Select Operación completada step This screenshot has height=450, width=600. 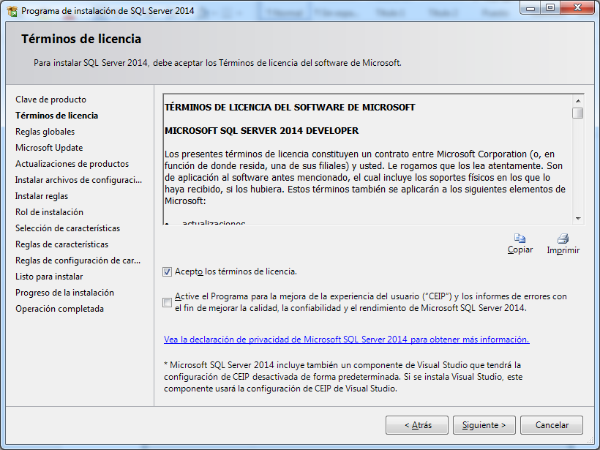(x=60, y=309)
